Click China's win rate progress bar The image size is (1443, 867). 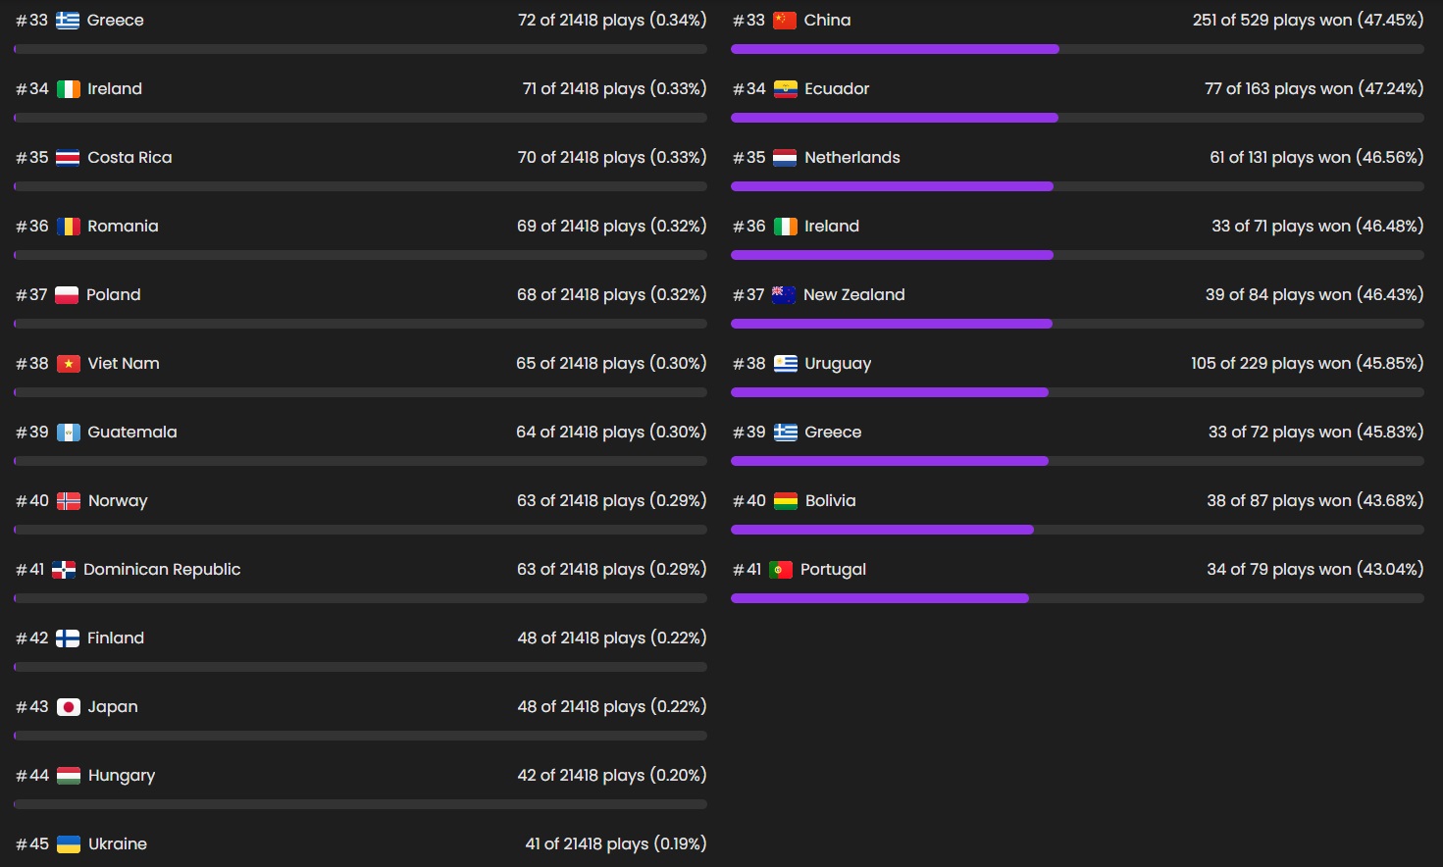point(895,49)
